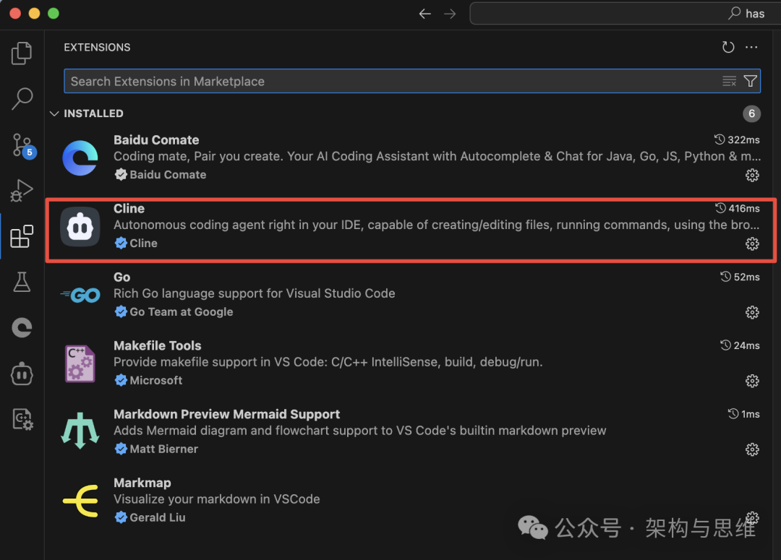
Task: Refresh the extensions list
Action: [x=728, y=47]
